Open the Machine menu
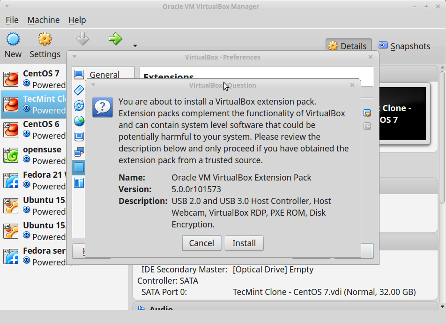 click(44, 20)
